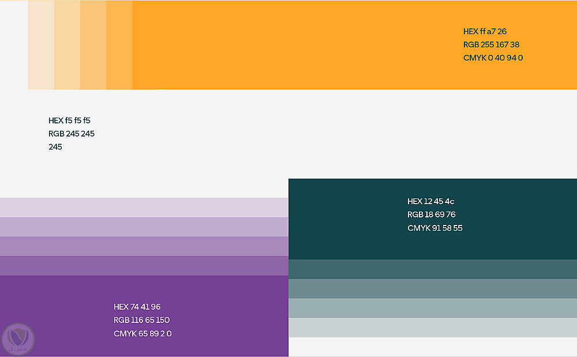This screenshot has height=357, width=577.
Task: Choose the second-lightest purple tint band
Action: coord(144,227)
